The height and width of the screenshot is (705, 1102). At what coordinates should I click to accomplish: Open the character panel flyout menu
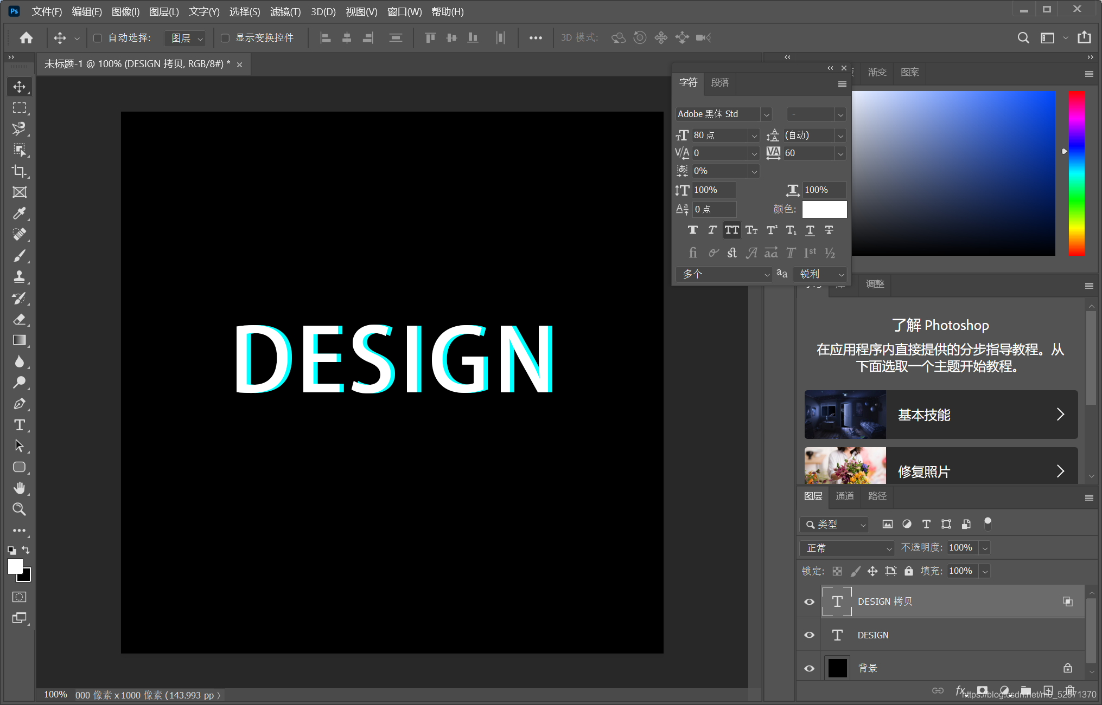pyautogui.click(x=842, y=84)
